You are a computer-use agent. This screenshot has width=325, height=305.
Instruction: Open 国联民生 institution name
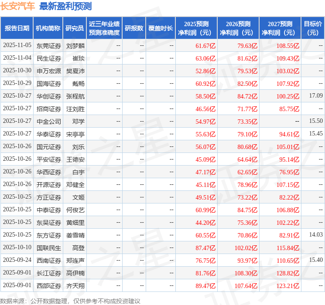[49, 248]
